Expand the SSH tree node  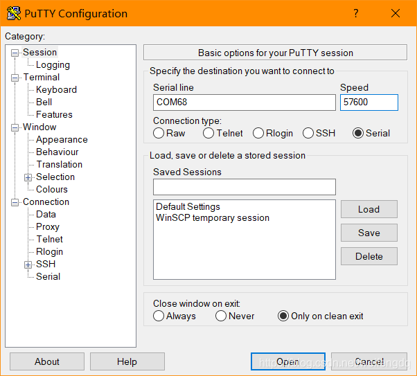28,265
